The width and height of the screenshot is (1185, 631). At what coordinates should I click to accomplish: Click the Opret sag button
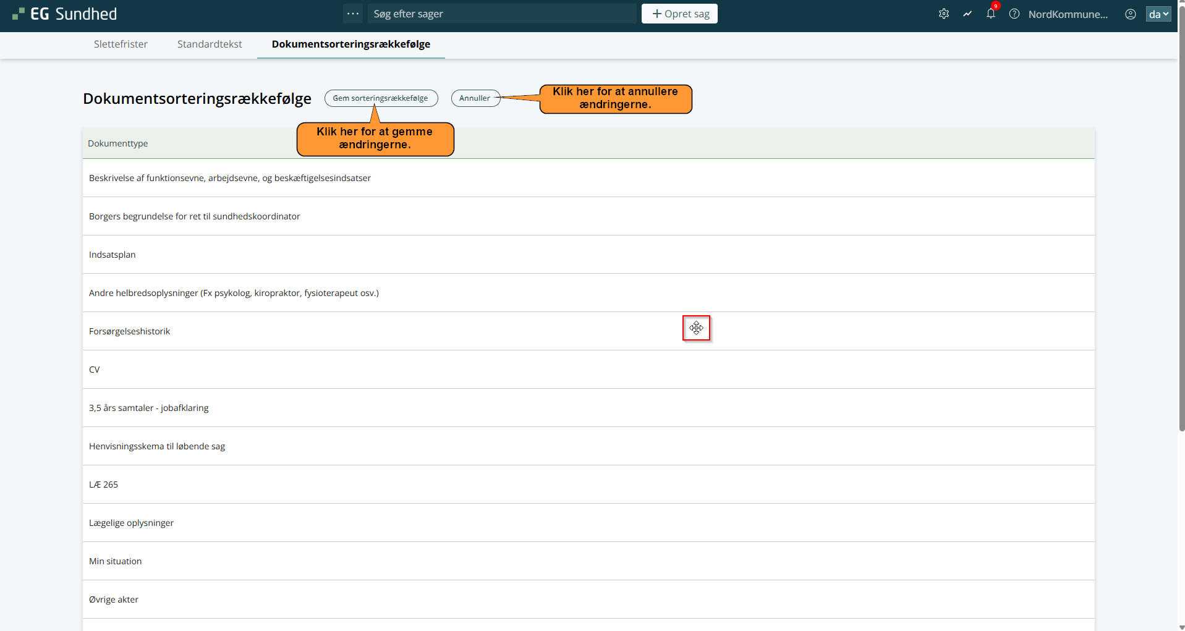[679, 14]
